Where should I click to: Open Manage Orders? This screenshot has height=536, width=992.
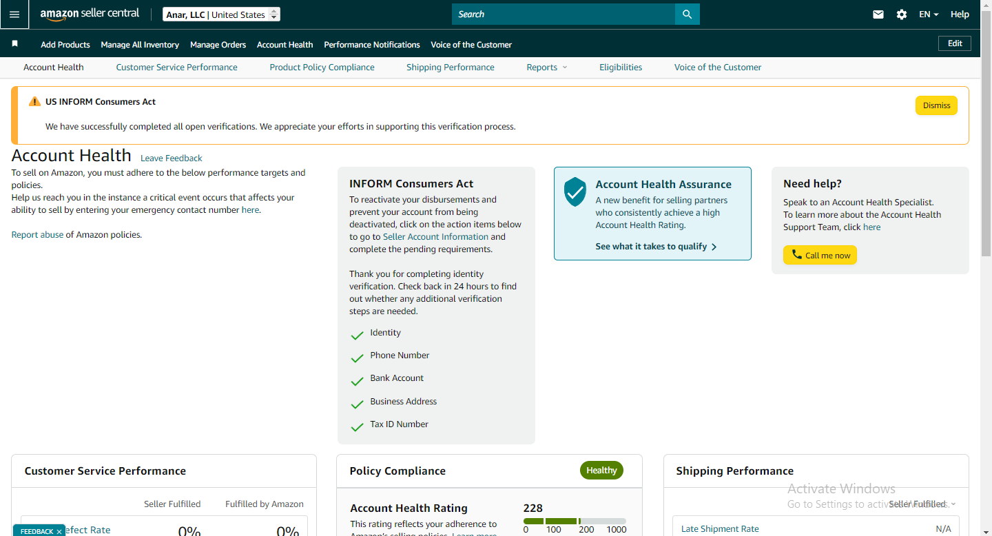tap(218, 45)
